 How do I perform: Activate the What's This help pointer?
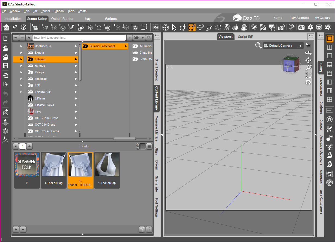(x=15, y=27)
